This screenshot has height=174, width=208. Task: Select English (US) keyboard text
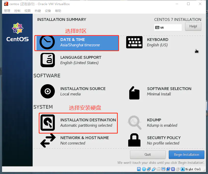point(157,45)
